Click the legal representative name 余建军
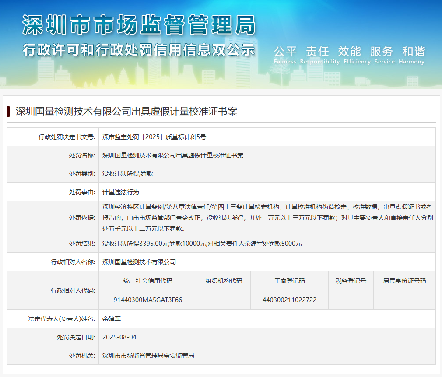This screenshot has width=442, height=377. pos(112,319)
